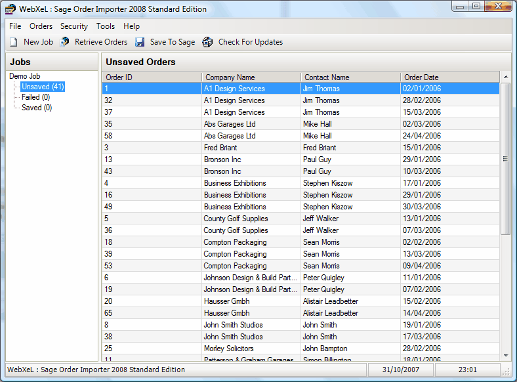Click date 13/03/2006 in order 39 row
This screenshot has height=382, width=517.
coord(422,254)
